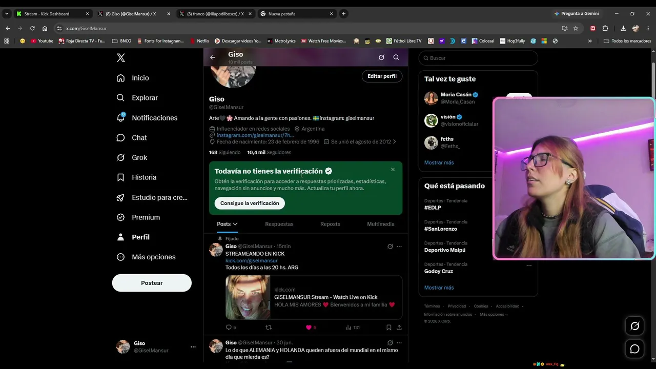This screenshot has width=656, height=369.
Task: Open Premium in the sidebar
Action: tap(138, 217)
